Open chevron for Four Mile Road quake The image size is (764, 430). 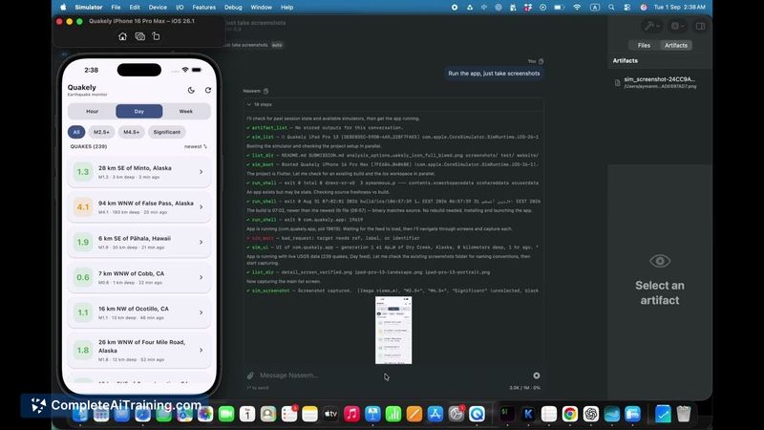(x=201, y=350)
